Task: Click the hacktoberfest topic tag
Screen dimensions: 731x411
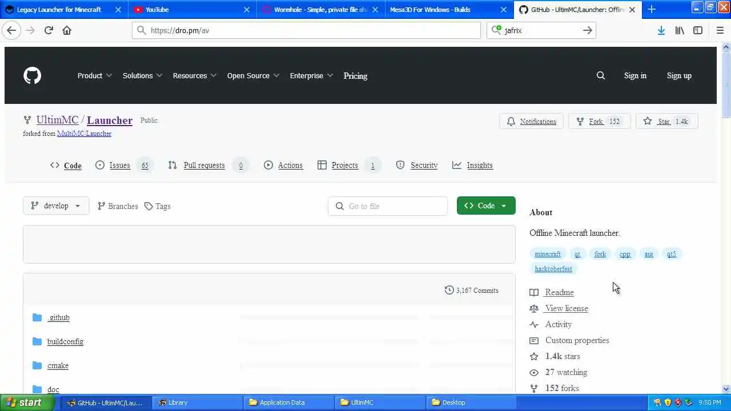Action: coord(553,269)
